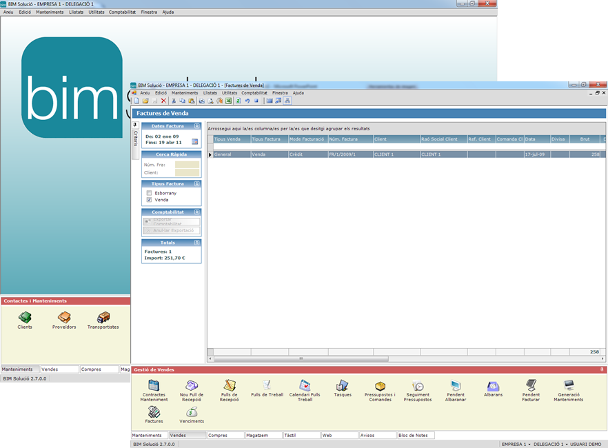The width and height of the screenshot is (608, 448).
Task: Click the grid horizontal scrollbar thumb
Action: tap(301, 359)
